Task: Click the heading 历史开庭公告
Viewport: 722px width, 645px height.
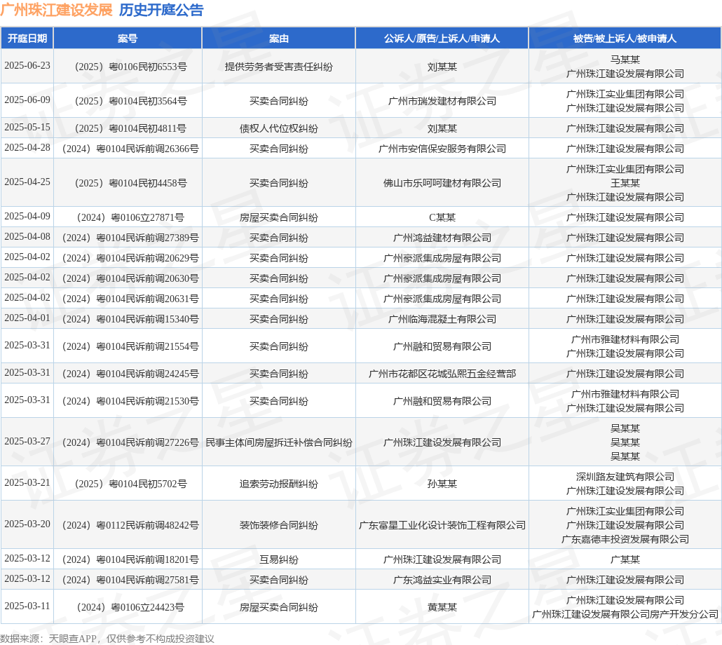Action: pyautogui.click(x=161, y=10)
